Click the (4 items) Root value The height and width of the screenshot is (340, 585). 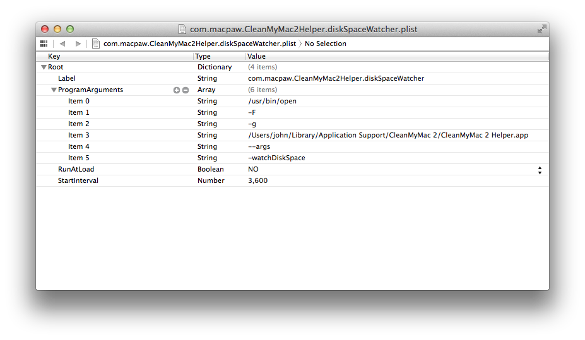[x=263, y=67]
